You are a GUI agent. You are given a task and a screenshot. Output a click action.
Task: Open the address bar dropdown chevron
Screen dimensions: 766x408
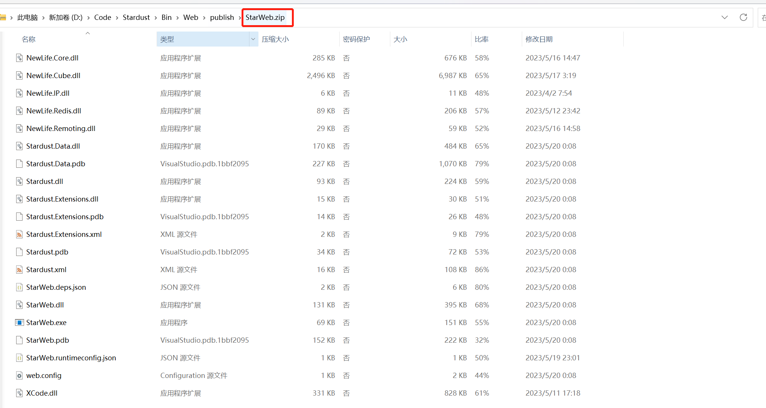coord(725,17)
